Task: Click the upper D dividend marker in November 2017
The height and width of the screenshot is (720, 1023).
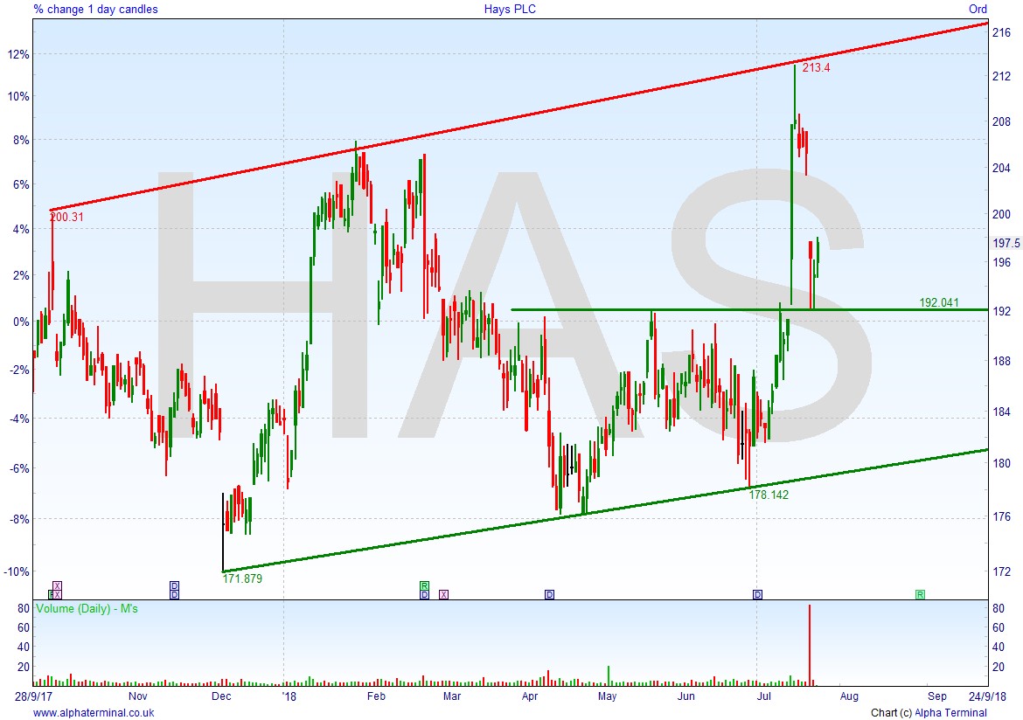Action: click(x=174, y=585)
